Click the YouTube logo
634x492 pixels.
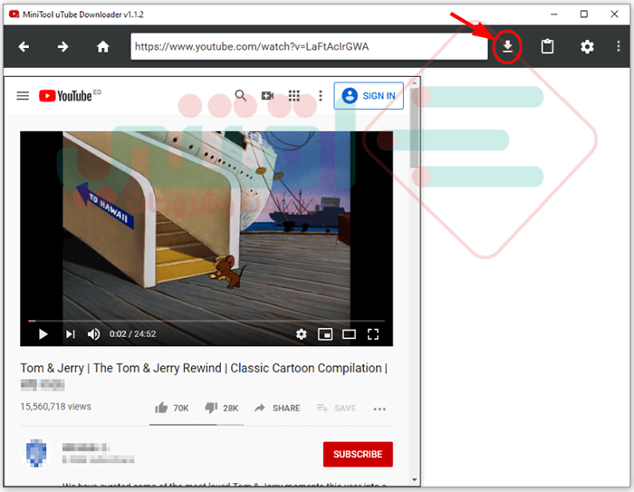(x=65, y=96)
